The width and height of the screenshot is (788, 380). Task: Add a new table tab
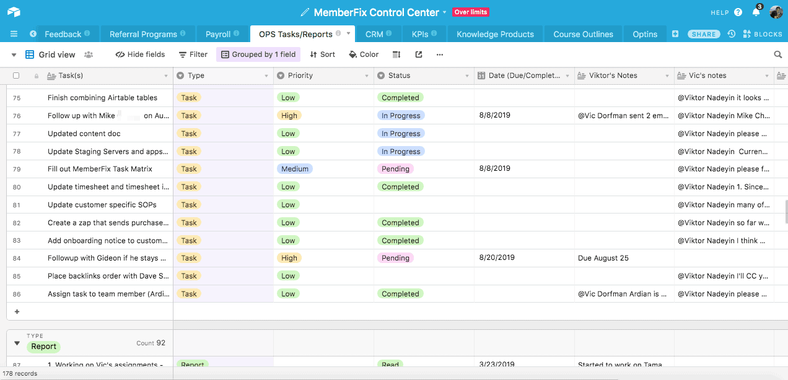tap(675, 34)
